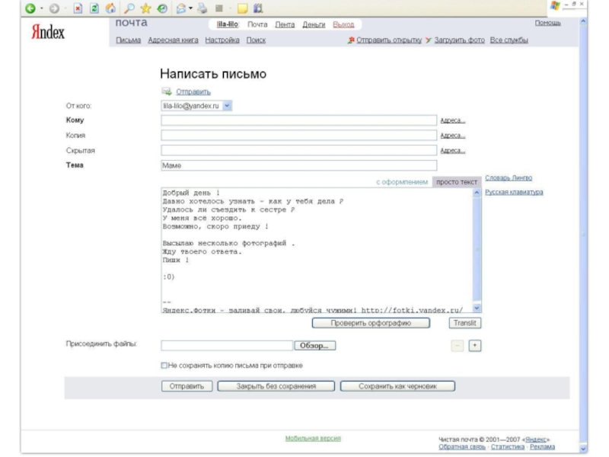Add another attachment with plus button
The image size is (609, 457).
[476, 345]
